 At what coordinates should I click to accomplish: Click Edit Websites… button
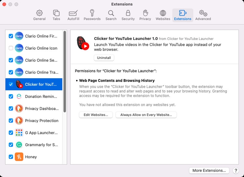96,115
